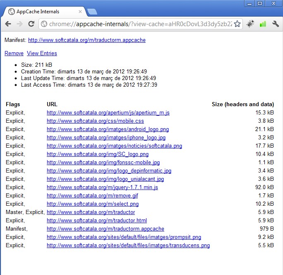
Task: Select the 'Size: 211 kB' text
Action: (x=36, y=65)
